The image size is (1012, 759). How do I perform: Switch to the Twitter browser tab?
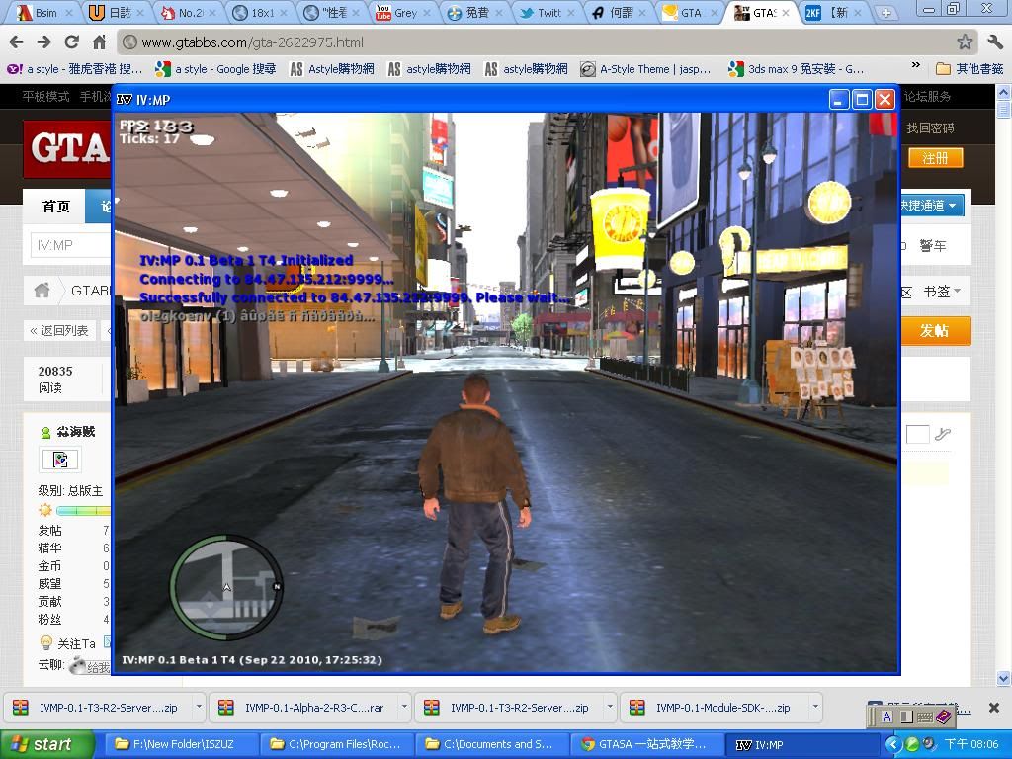tap(542, 13)
